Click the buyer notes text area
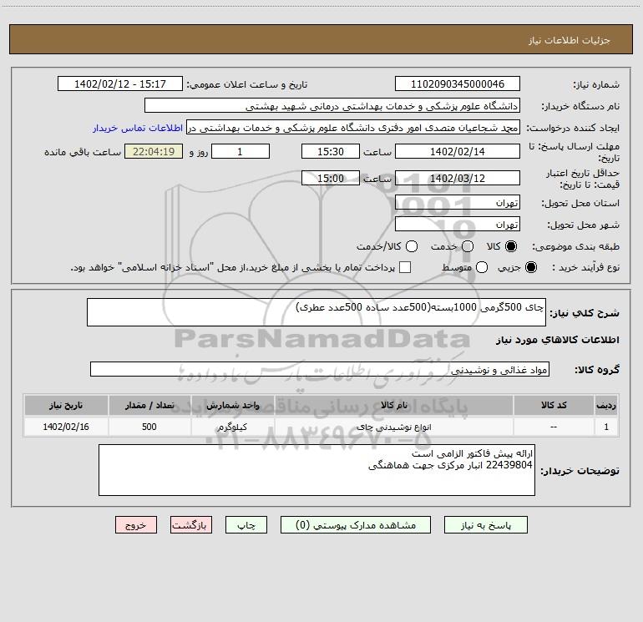Screen dimensions: 643x622 pyautogui.click(x=316, y=470)
